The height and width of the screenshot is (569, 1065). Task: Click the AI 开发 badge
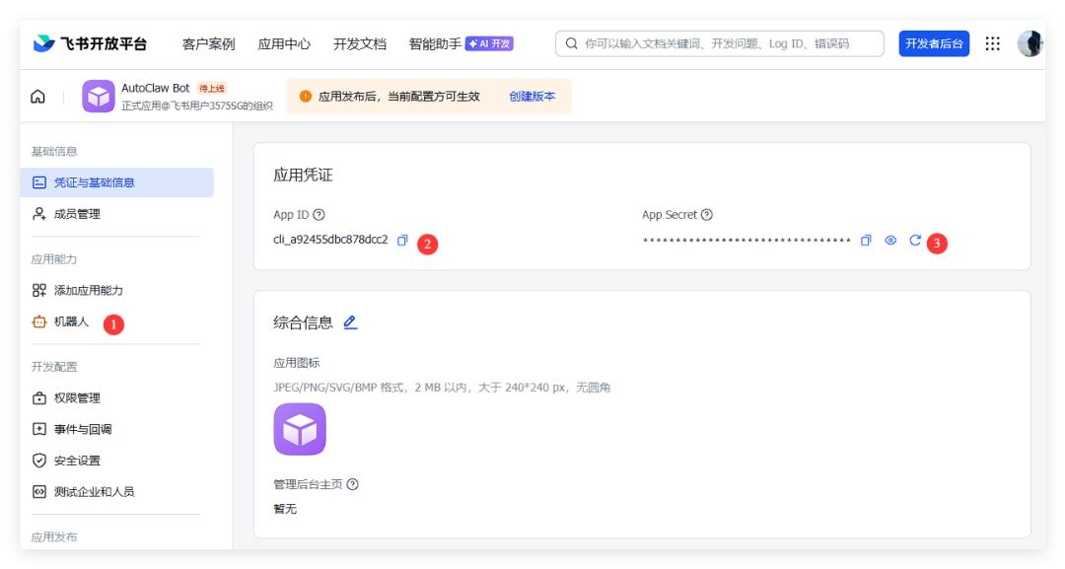click(489, 43)
